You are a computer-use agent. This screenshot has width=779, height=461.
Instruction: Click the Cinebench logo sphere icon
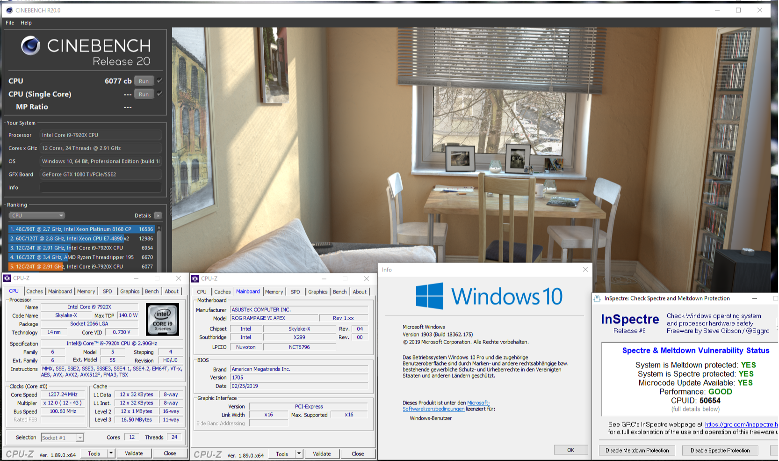30,45
